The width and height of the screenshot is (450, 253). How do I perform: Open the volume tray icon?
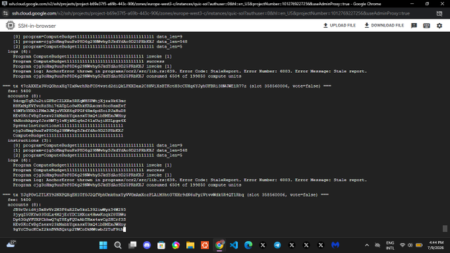(410, 245)
